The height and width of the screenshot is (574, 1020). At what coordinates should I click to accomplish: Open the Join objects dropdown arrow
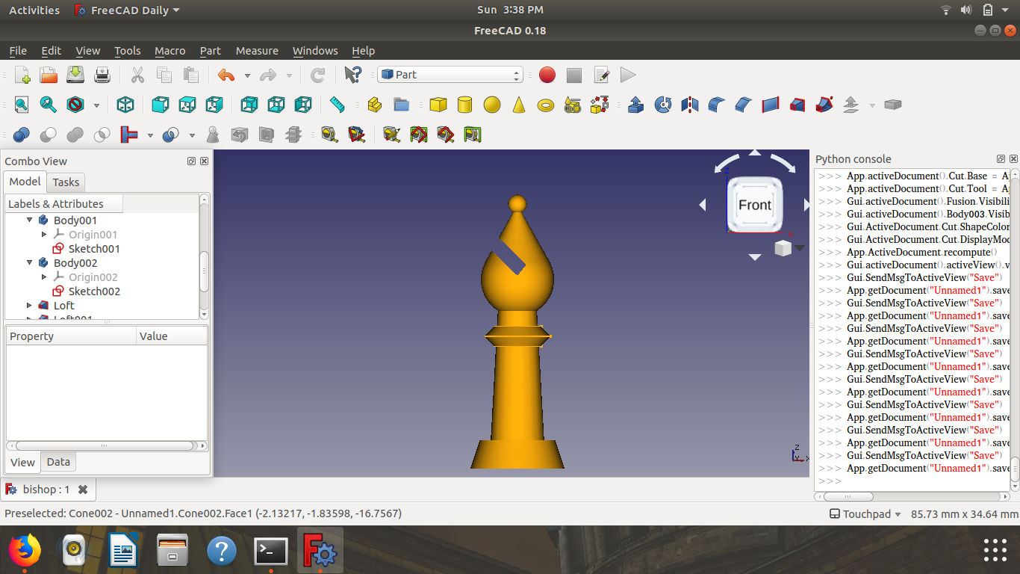tap(150, 135)
